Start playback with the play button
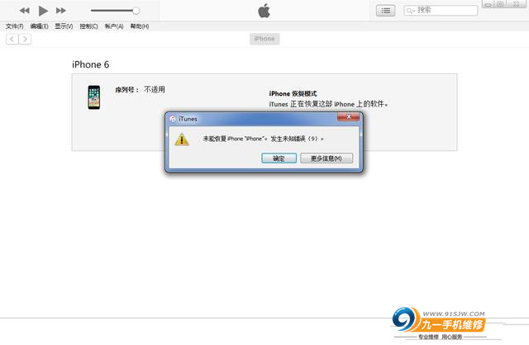This screenshot has height=345, width=529. (x=43, y=11)
